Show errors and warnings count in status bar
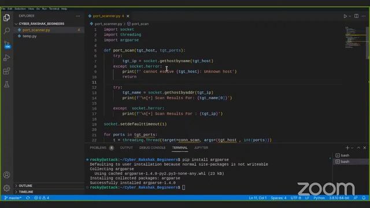The image size is (370, 208). pos(42,198)
